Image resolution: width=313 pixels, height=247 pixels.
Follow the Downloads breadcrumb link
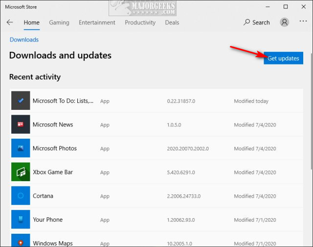[x=24, y=40]
